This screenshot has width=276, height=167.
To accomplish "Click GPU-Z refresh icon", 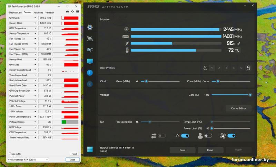I will [x=72, y=11].
